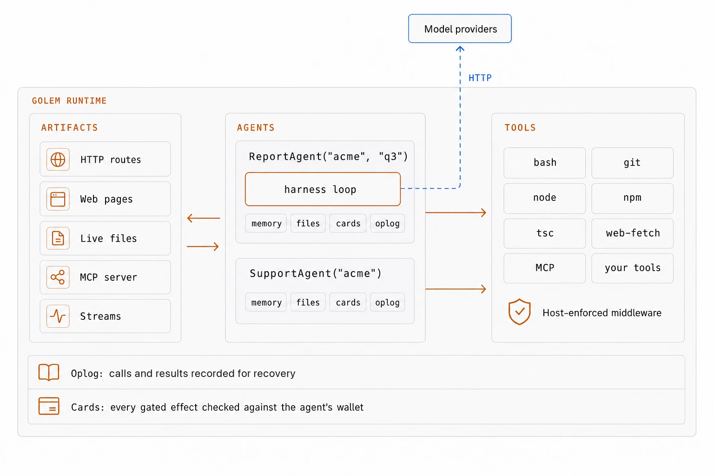Click the pulse icon beside Streams
The image size is (714, 476).
58,317
